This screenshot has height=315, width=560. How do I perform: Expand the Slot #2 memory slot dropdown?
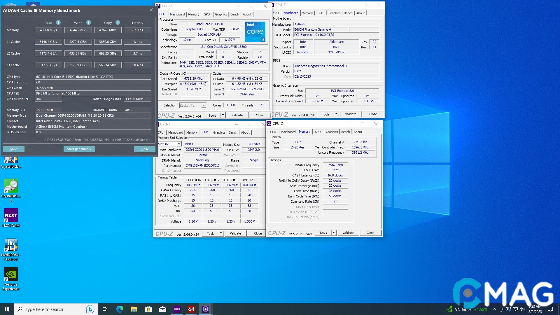click(x=179, y=144)
